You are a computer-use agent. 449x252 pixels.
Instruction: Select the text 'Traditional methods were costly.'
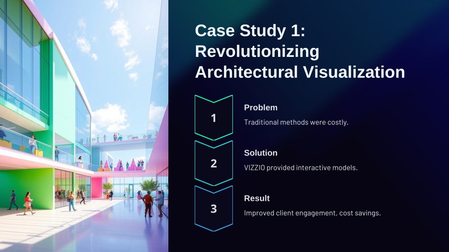296,122
